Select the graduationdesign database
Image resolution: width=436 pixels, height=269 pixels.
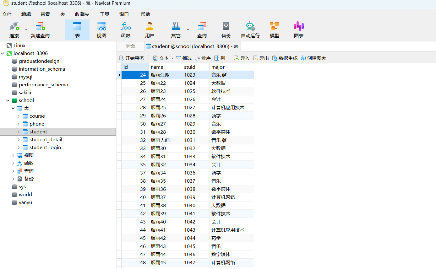coord(39,61)
